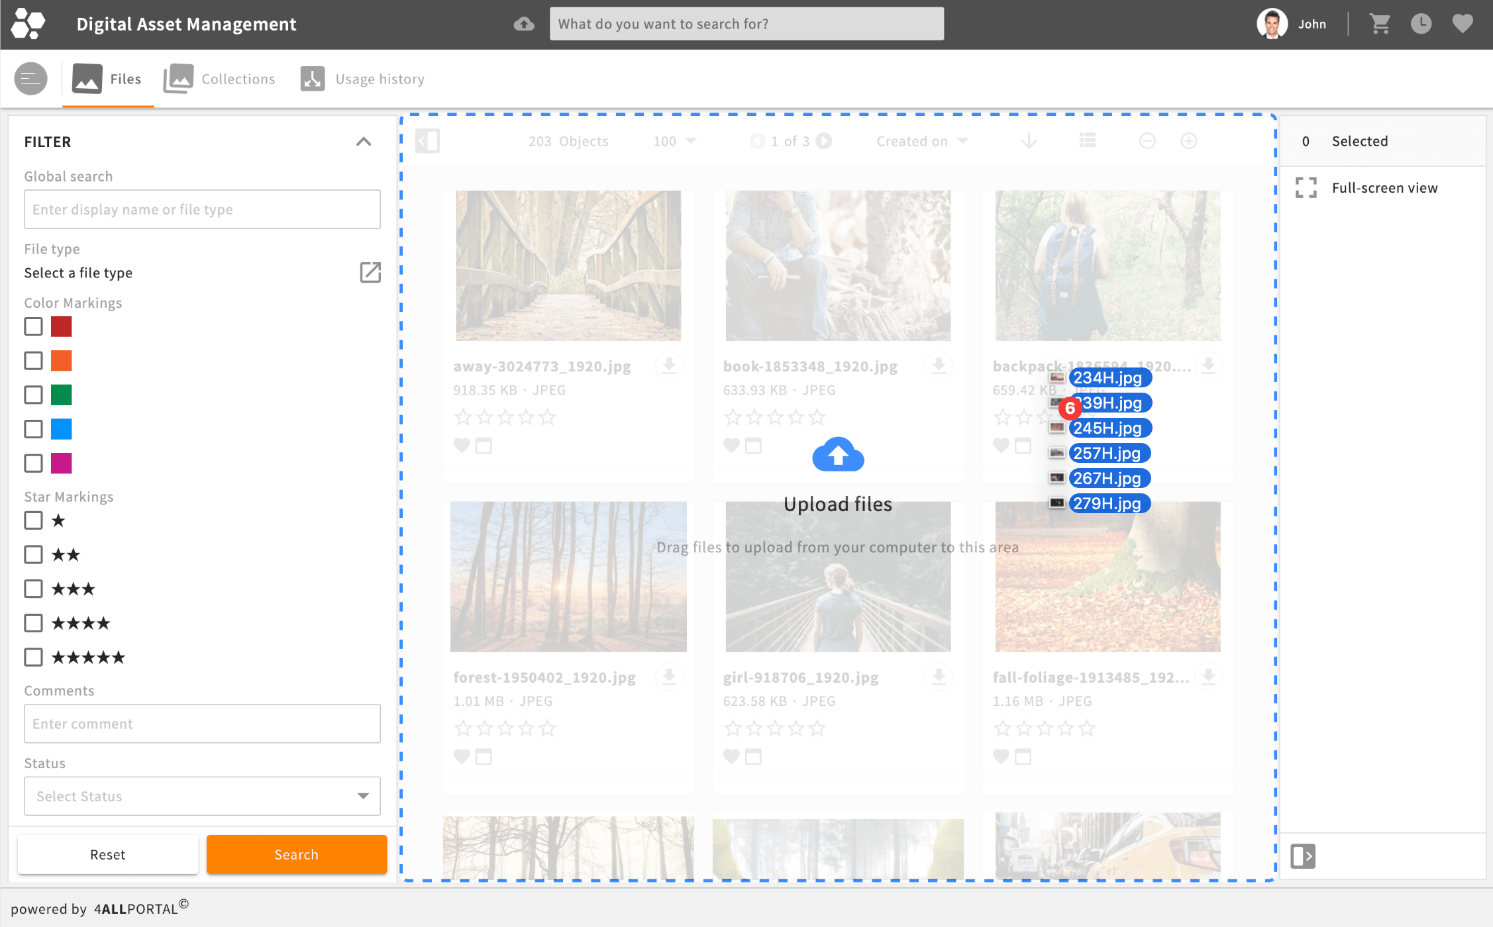Go to previous page arrow

(x=756, y=141)
